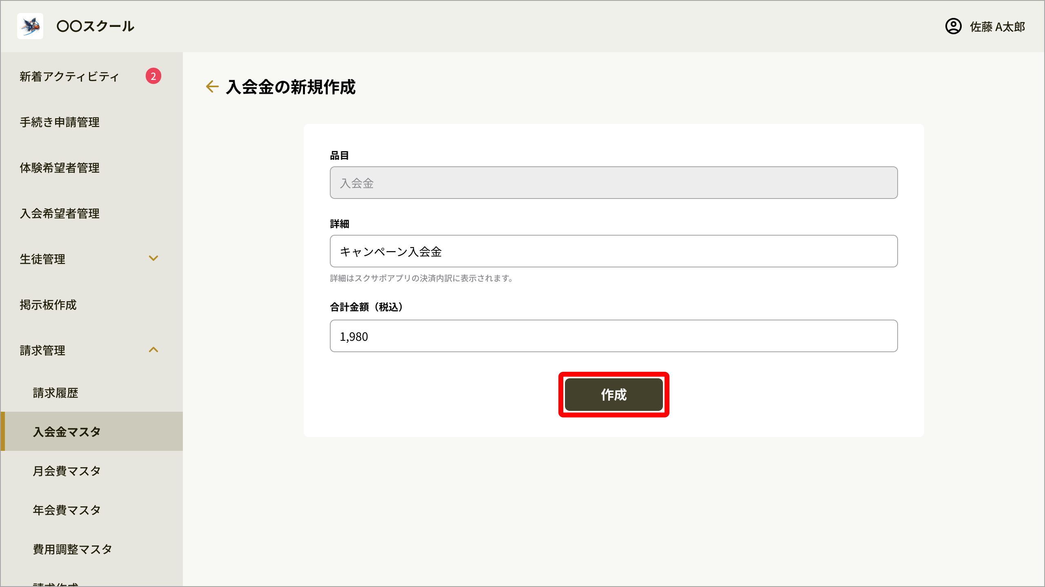Click the 品目 label

pyautogui.click(x=339, y=155)
